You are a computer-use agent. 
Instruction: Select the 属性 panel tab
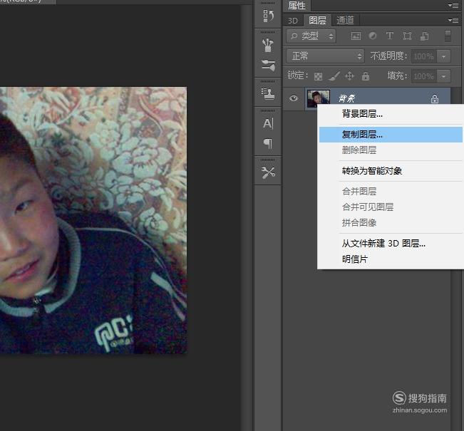(297, 5)
